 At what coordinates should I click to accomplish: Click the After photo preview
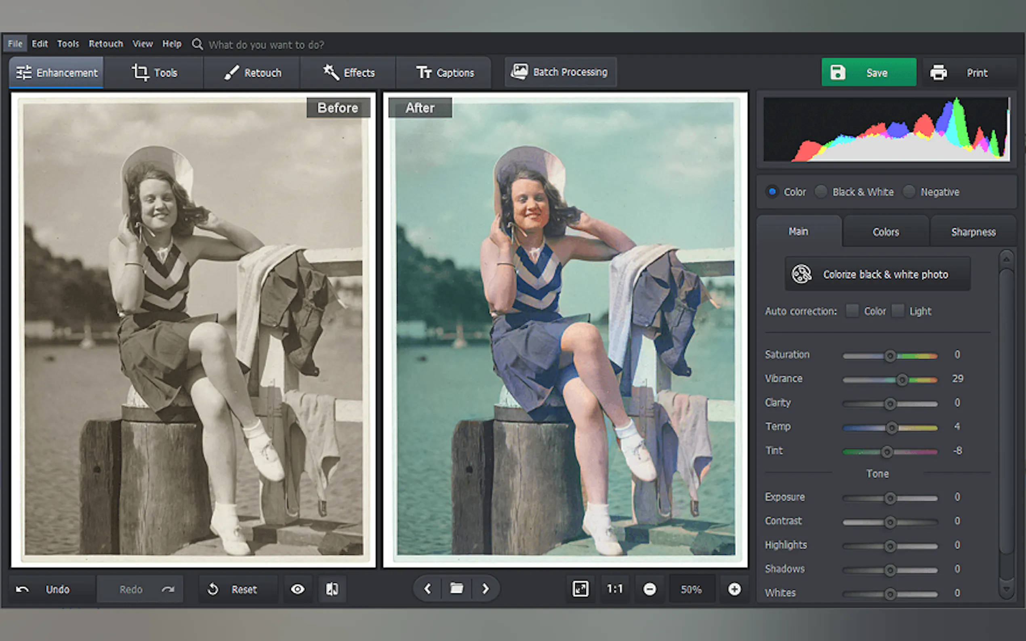[566, 329]
